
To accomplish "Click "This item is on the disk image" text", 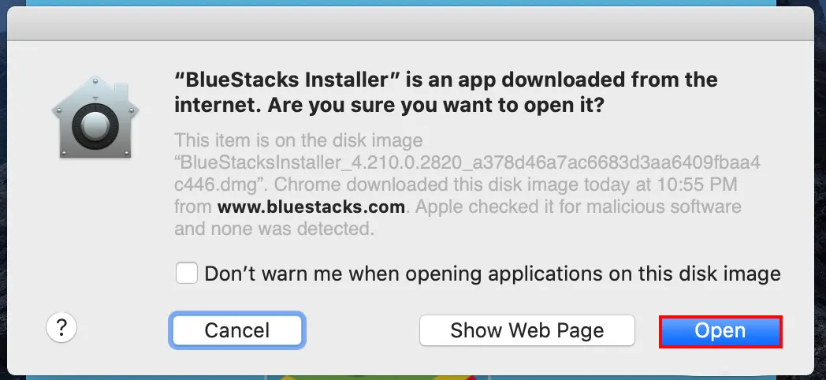I will click(x=299, y=140).
